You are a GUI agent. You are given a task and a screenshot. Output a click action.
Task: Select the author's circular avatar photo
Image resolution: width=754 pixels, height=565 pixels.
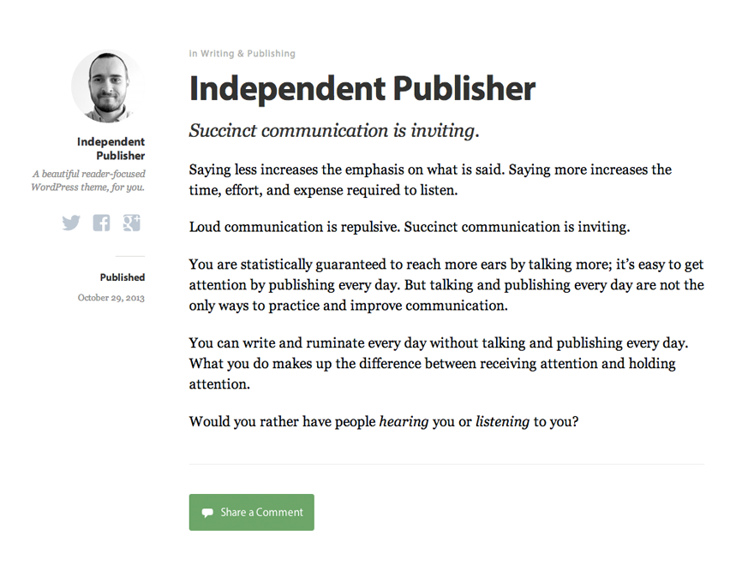tap(107, 86)
